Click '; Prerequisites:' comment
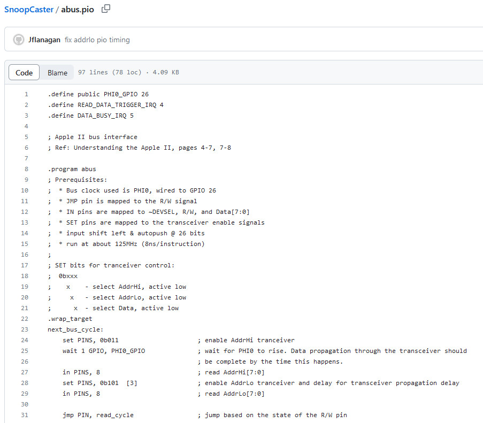Viewport: 483px width, 423px height. click(x=78, y=180)
